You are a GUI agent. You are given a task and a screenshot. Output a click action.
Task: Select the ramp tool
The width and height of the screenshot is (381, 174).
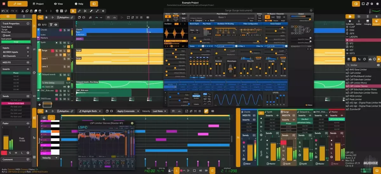pos(97,11)
